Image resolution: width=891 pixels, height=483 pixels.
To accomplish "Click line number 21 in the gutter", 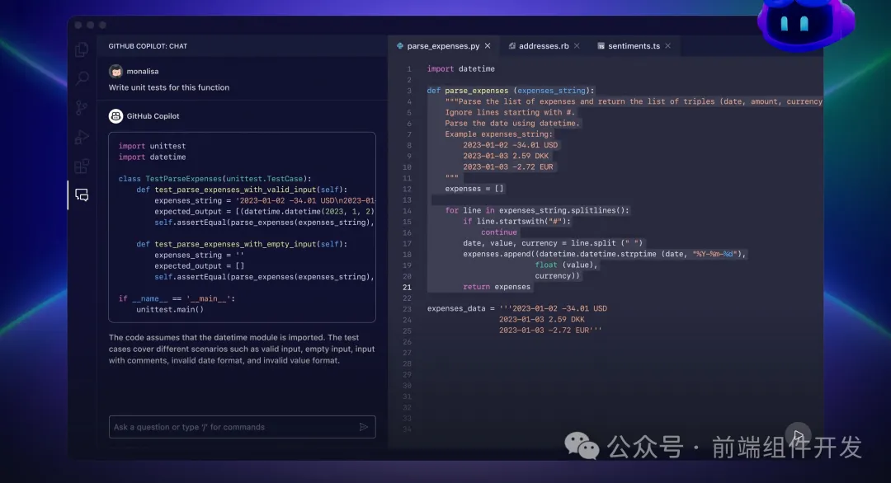I will [407, 287].
